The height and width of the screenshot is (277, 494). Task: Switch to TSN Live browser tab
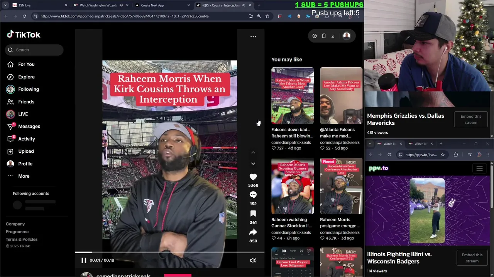39,5
